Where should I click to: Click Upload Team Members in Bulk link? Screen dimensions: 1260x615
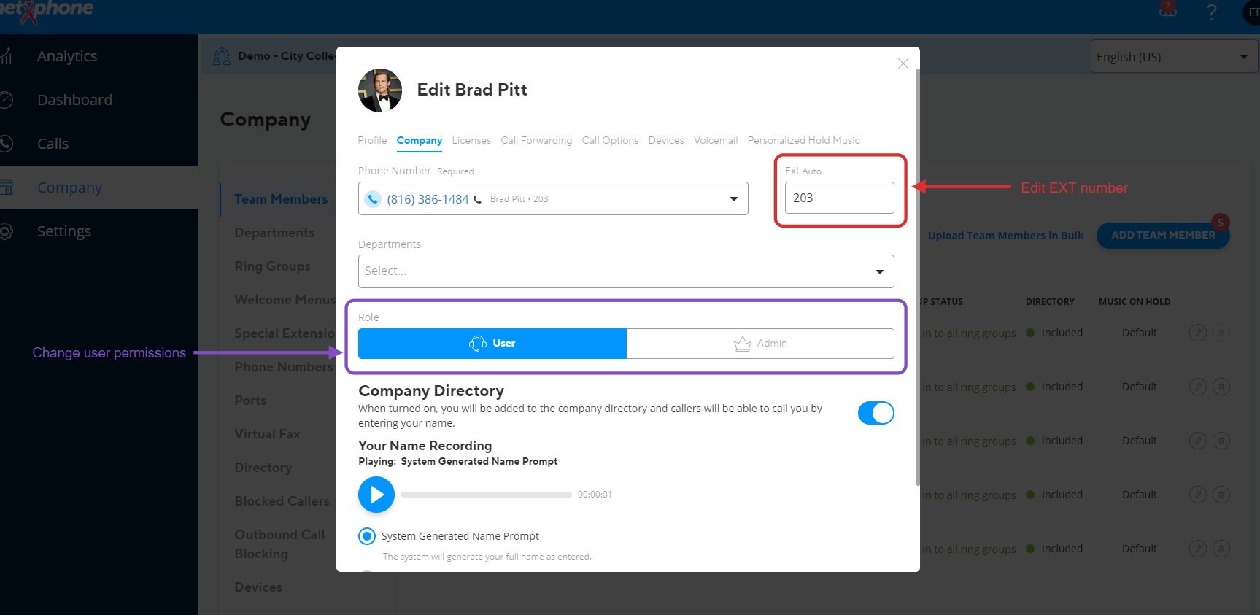[1005, 236]
